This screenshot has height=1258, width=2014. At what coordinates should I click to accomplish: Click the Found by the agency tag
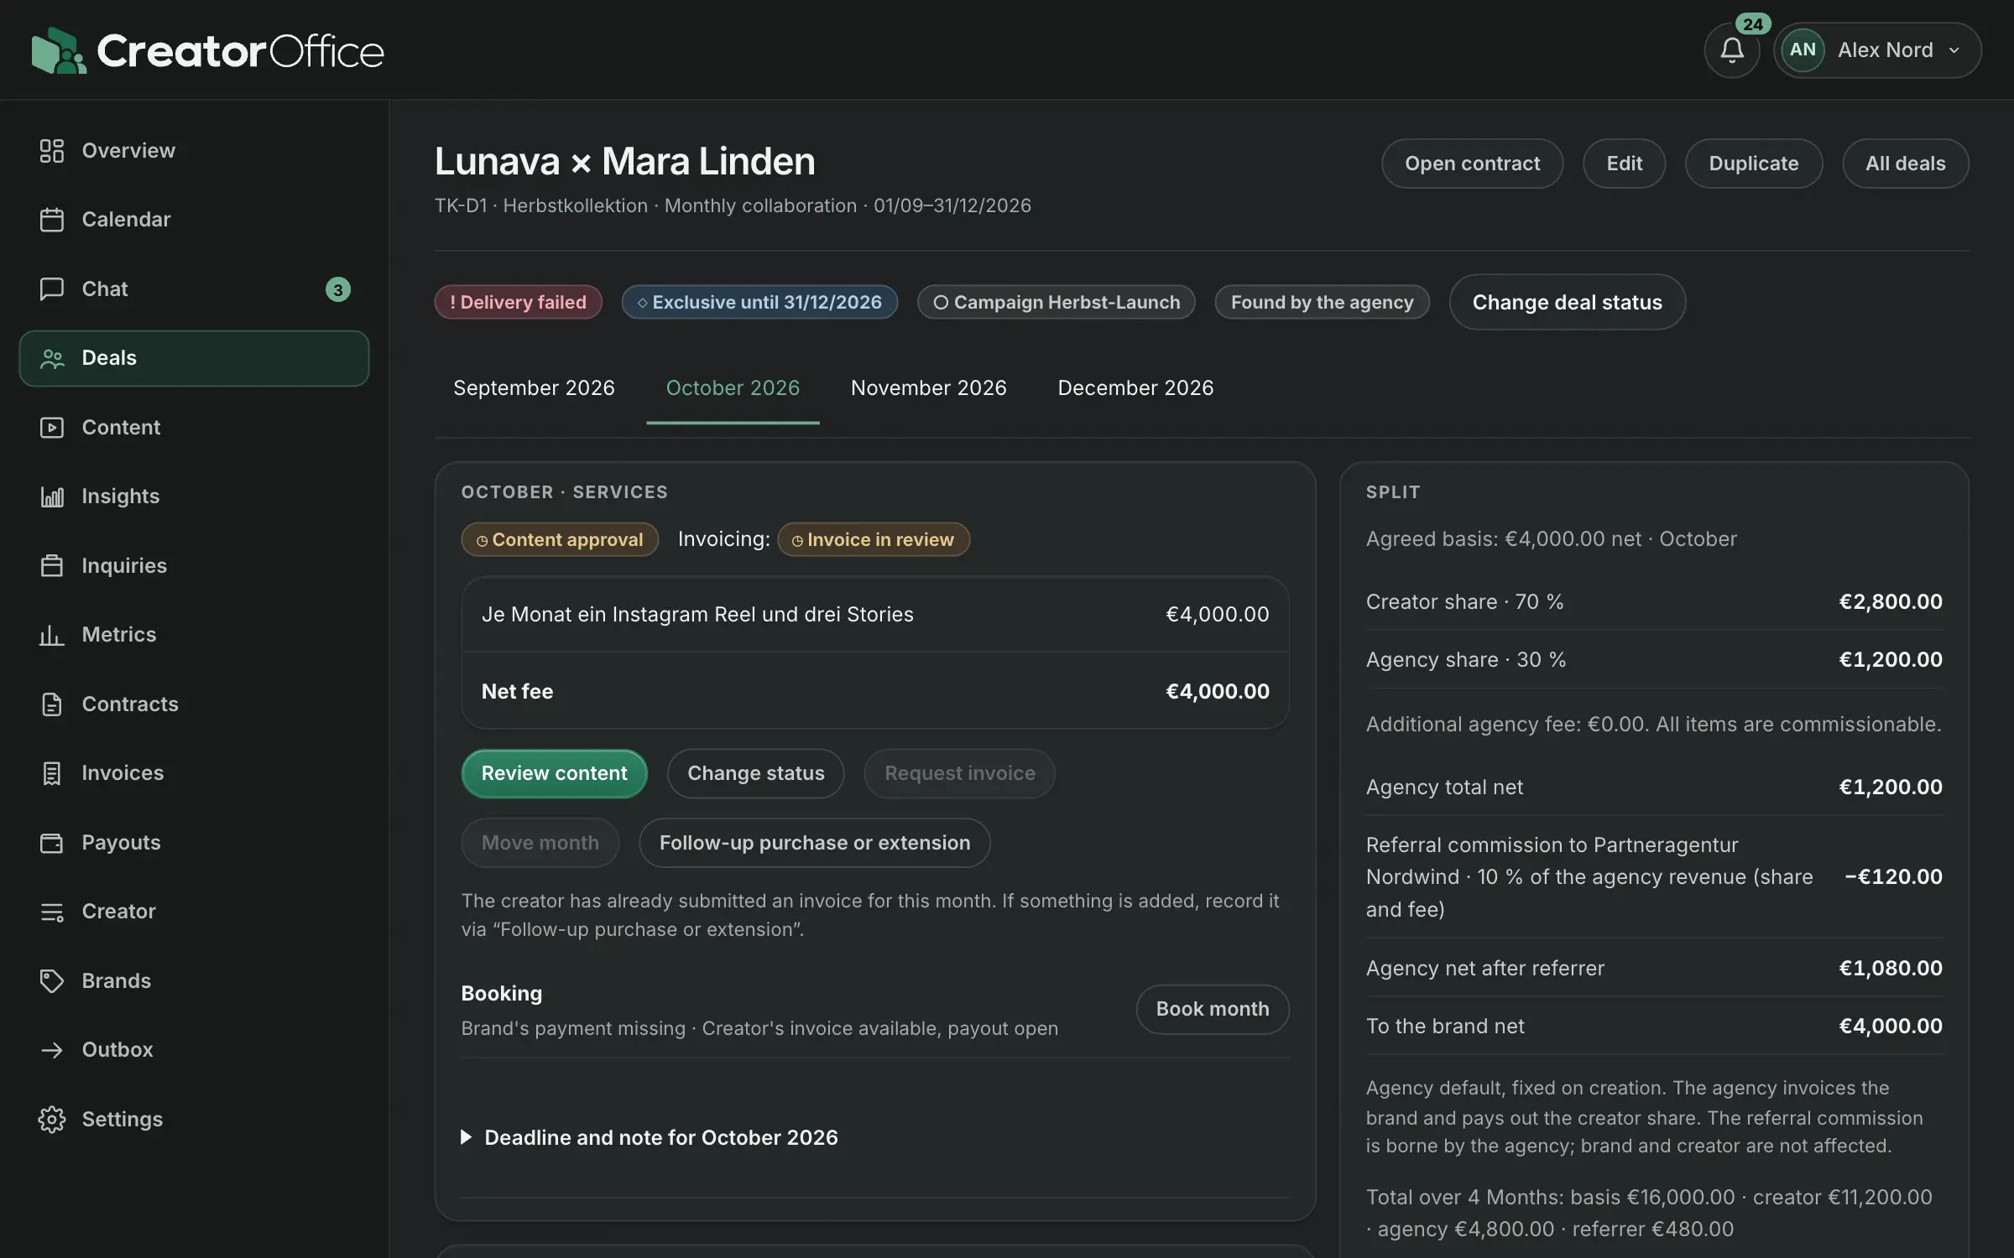coord(1322,302)
